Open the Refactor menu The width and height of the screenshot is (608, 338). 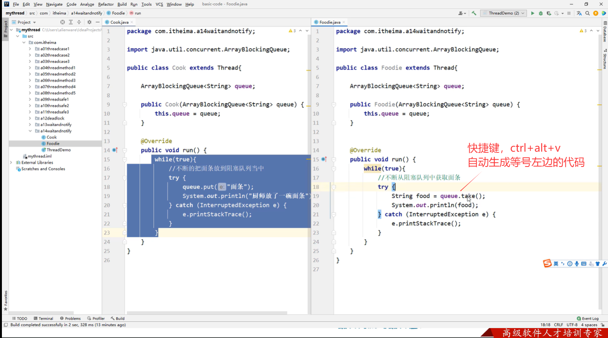[x=106, y=4]
